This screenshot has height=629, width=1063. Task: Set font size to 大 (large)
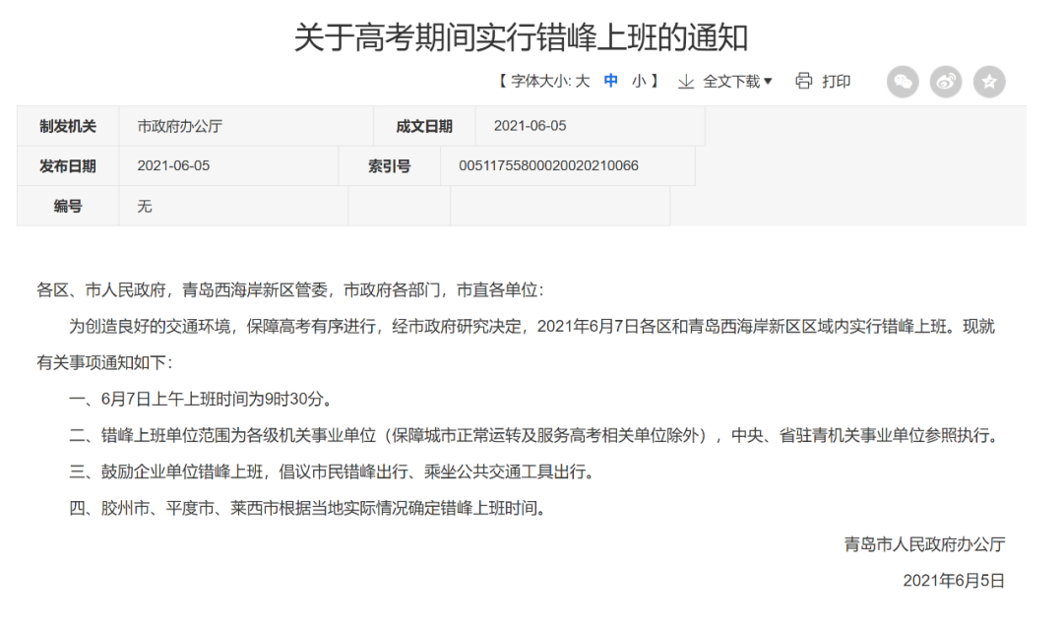(x=583, y=82)
